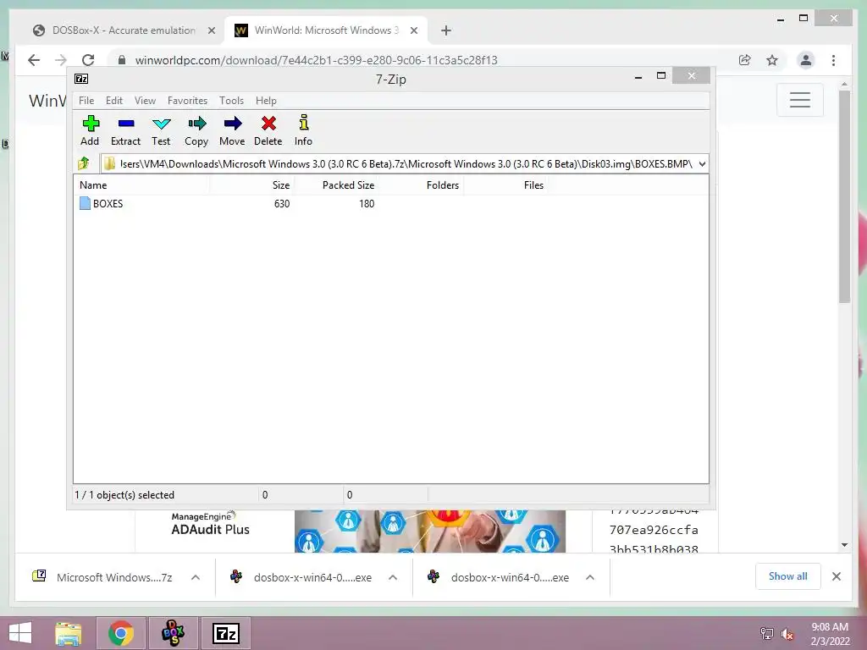The width and height of the screenshot is (867, 650).
Task: Switch to the DOSBox-X Chrome tab
Action: (123, 30)
